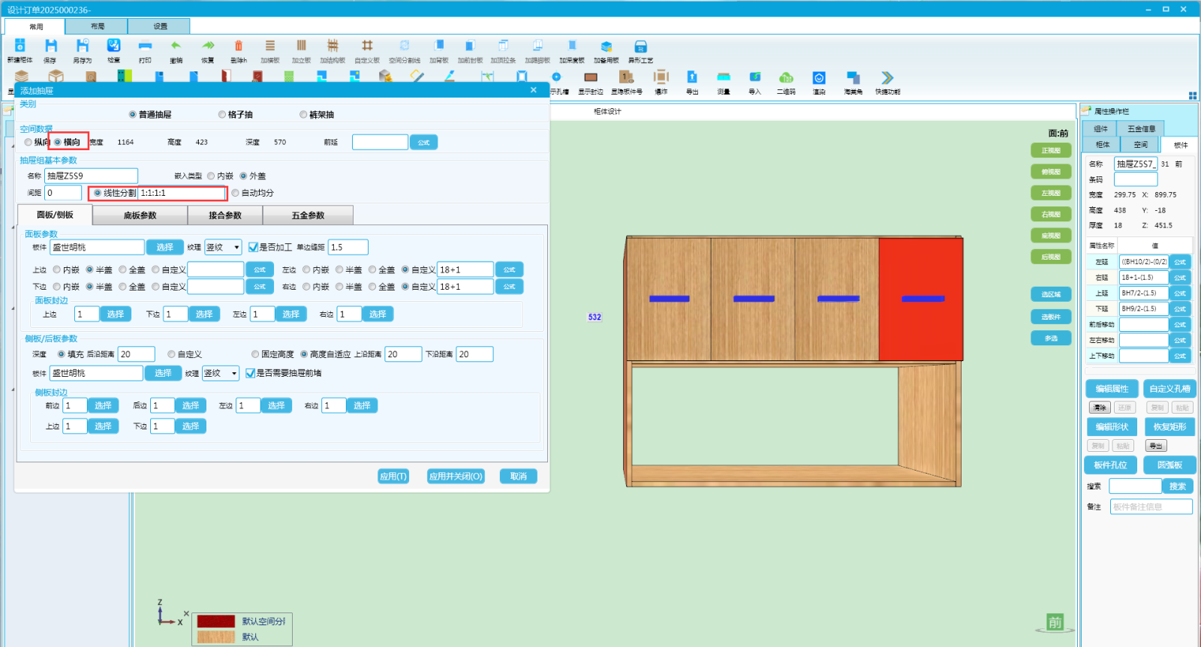Click the 前延 input field
The width and height of the screenshot is (1201, 647).
click(380, 142)
